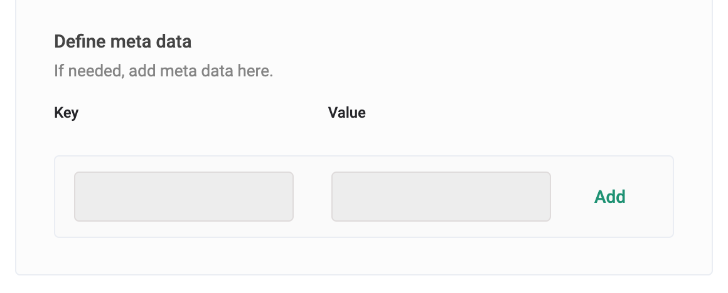Activate the empty field under Key
This screenshot has height=293, width=728.
184,197
